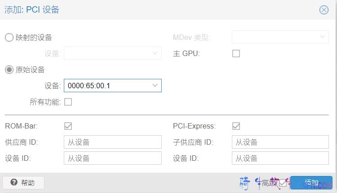
Task: Uncheck the PCI-Express checkbox
Action: coord(236,126)
